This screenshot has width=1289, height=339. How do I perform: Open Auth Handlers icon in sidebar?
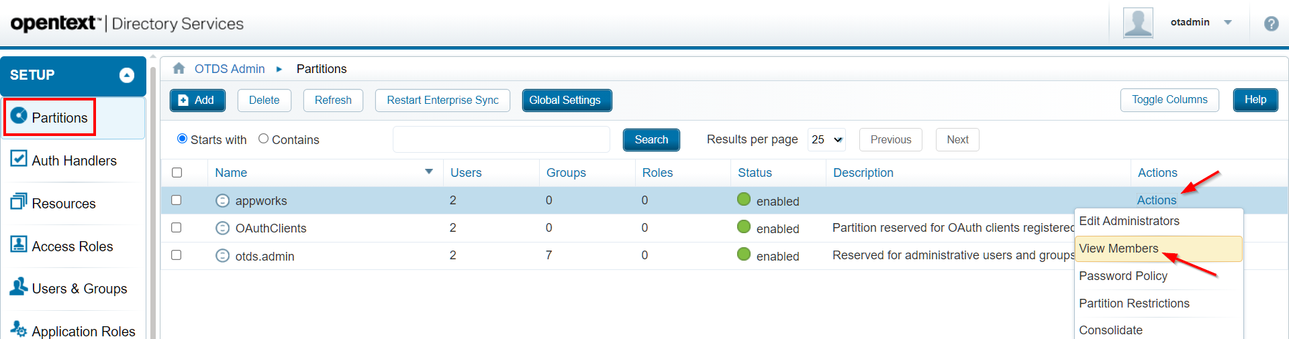tap(19, 159)
